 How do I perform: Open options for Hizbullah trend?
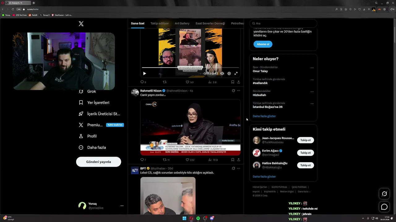point(312,92)
